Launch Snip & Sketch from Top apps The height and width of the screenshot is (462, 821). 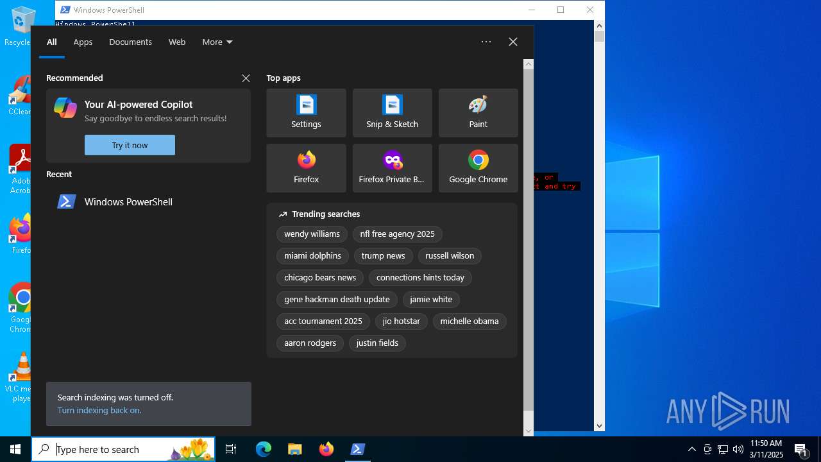coord(392,113)
